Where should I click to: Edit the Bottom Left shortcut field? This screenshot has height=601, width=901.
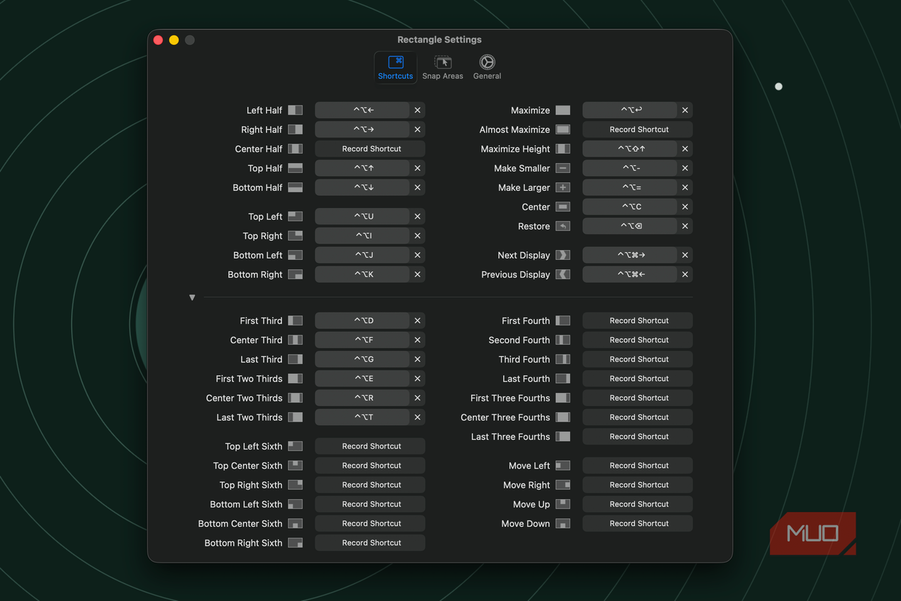coord(362,255)
